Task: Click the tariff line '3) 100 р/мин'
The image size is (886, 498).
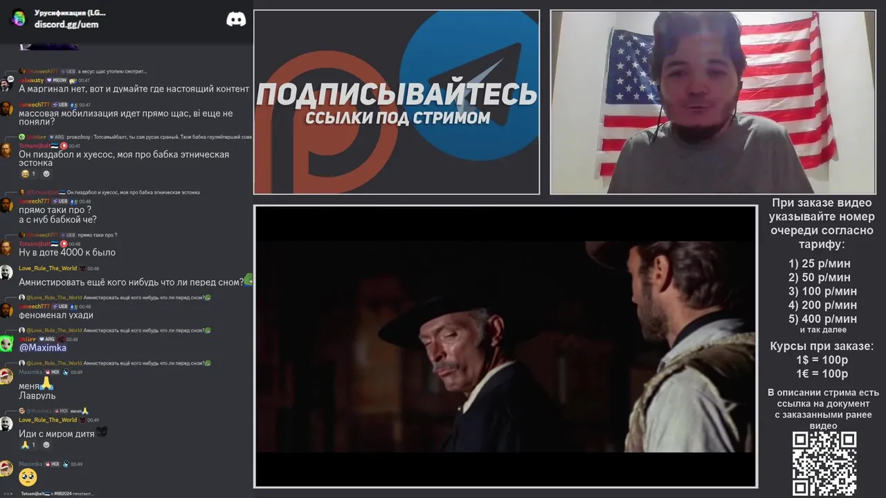Action: click(x=822, y=291)
